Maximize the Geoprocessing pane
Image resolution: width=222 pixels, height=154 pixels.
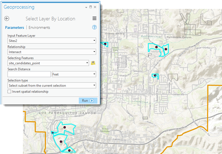tap(91, 7)
